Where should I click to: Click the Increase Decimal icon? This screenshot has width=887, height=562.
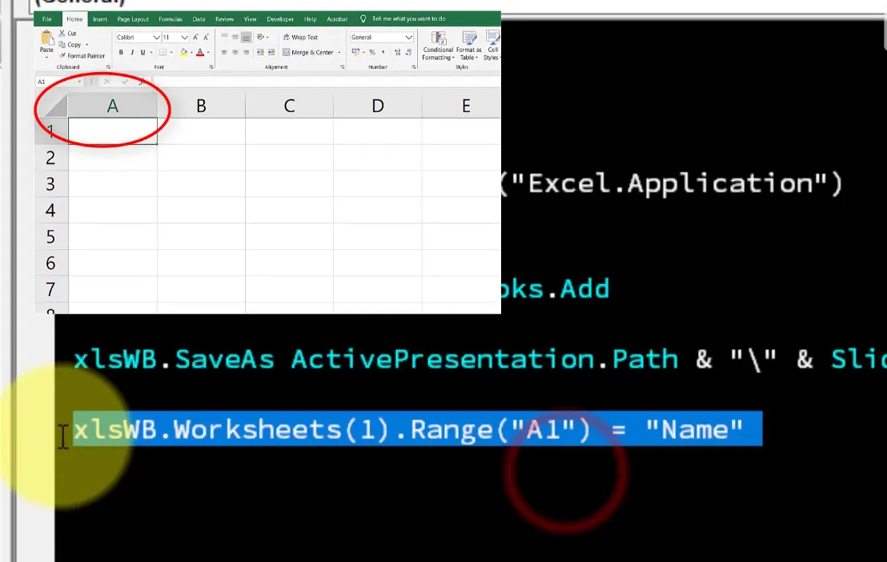point(397,52)
